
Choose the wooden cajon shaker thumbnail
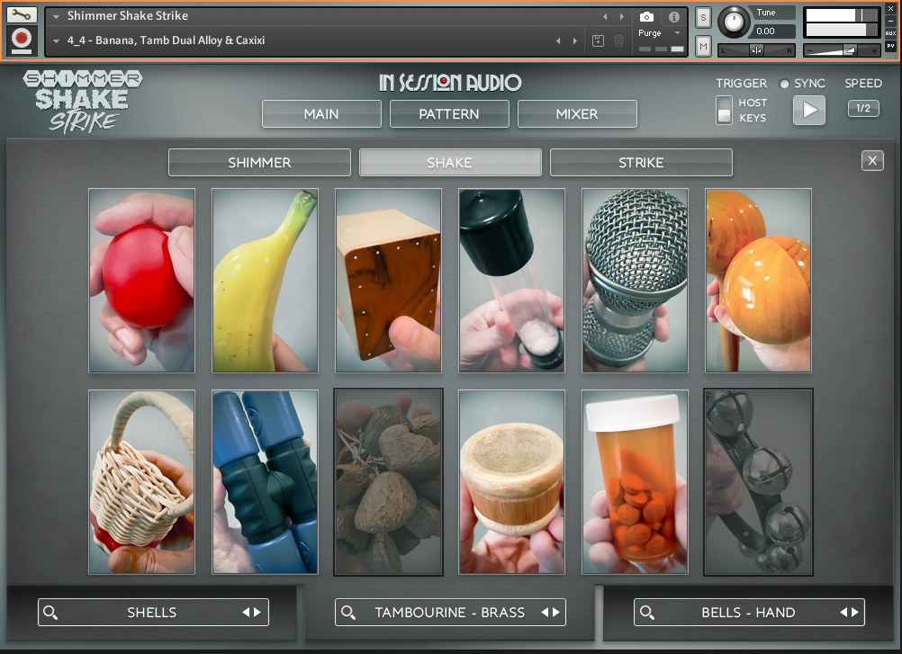[x=388, y=281]
